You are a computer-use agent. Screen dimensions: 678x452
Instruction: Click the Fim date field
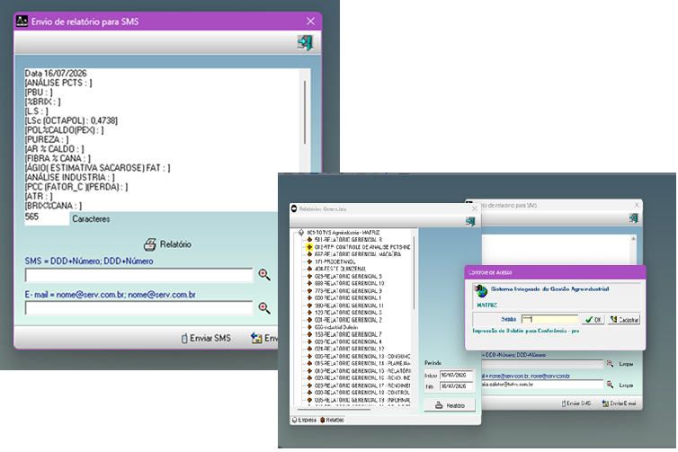(x=457, y=386)
